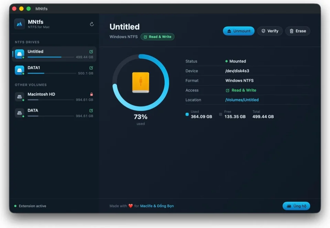Click the NTFS DRIVES section header
The image size is (330, 228).
[27, 42]
